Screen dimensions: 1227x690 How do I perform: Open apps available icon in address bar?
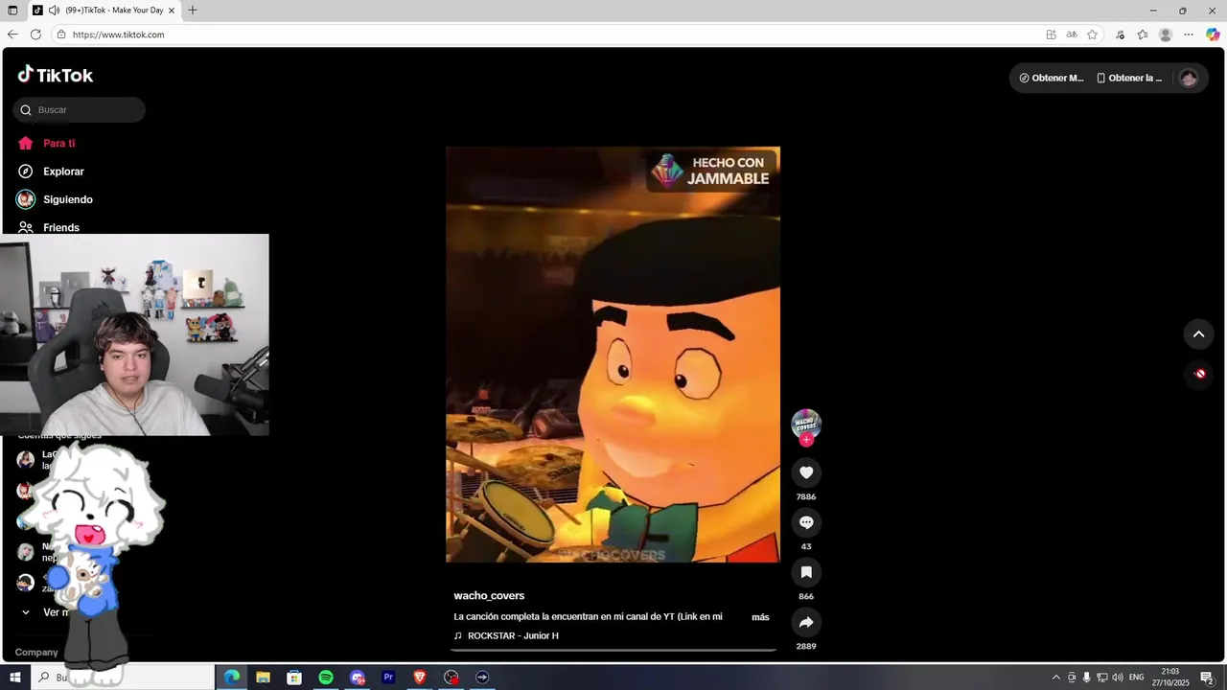point(1051,34)
